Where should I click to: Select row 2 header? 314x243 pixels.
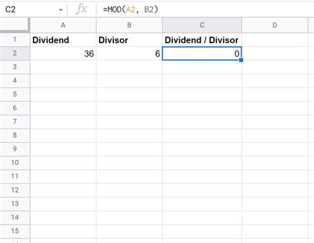(15, 53)
